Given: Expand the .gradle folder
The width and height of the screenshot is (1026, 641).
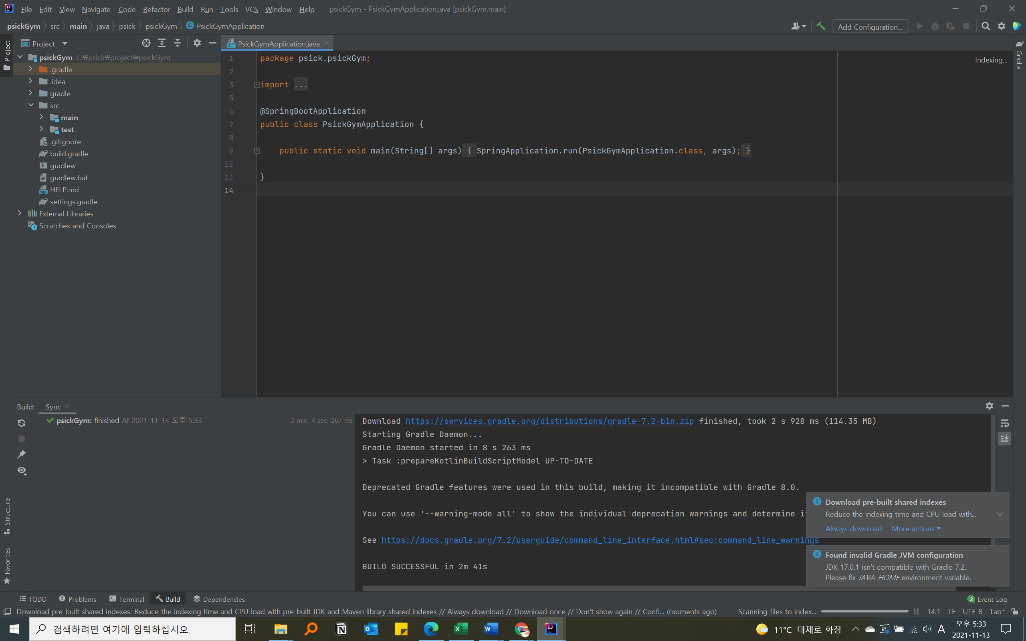Looking at the screenshot, I should click(x=30, y=69).
